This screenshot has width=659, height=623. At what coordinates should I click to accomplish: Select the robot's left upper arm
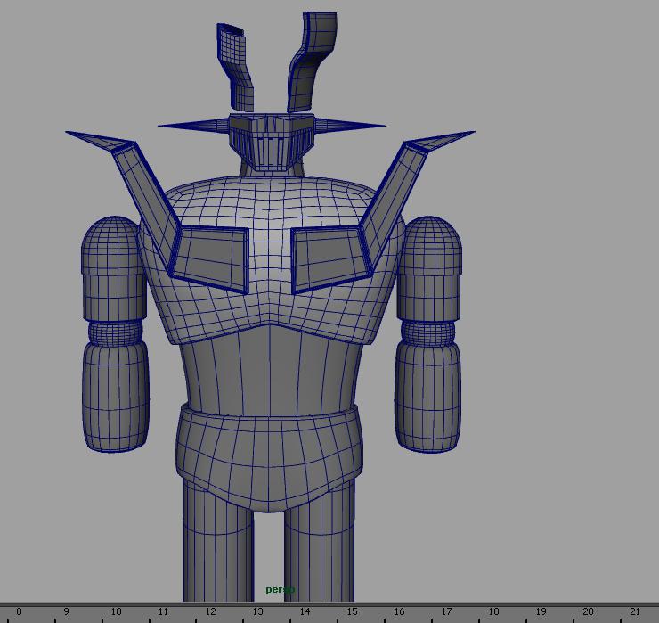point(114,268)
